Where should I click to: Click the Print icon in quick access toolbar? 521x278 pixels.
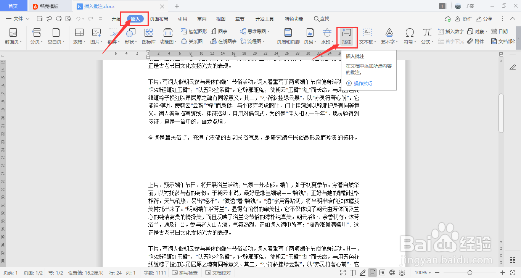pos(59,19)
